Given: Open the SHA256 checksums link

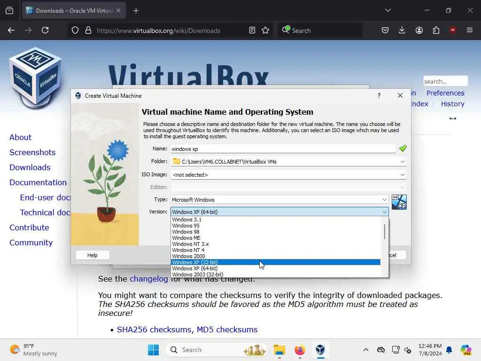Looking at the screenshot, I should (x=154, y=330).
